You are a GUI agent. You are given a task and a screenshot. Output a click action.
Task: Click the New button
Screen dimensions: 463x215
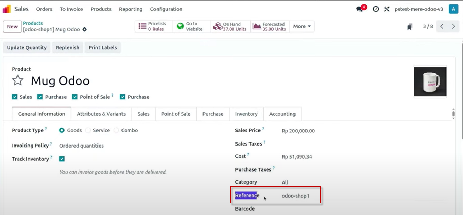12,27
